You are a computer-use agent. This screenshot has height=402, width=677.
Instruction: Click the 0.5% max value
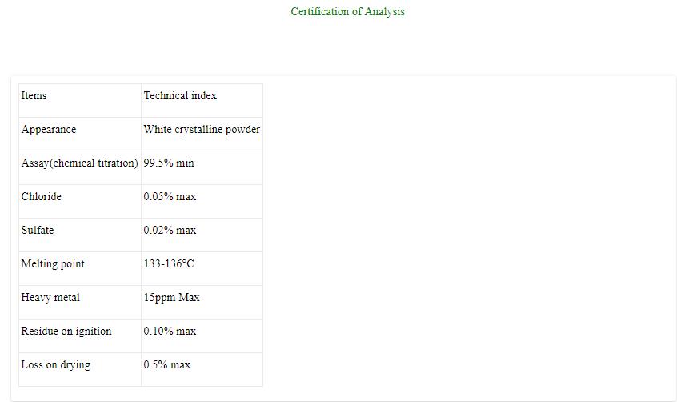click(167, 365)
